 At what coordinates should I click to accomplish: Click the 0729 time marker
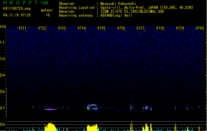tap(180, 28)
